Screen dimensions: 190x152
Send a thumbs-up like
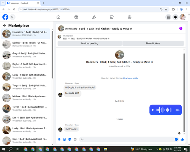coord(182,139)
